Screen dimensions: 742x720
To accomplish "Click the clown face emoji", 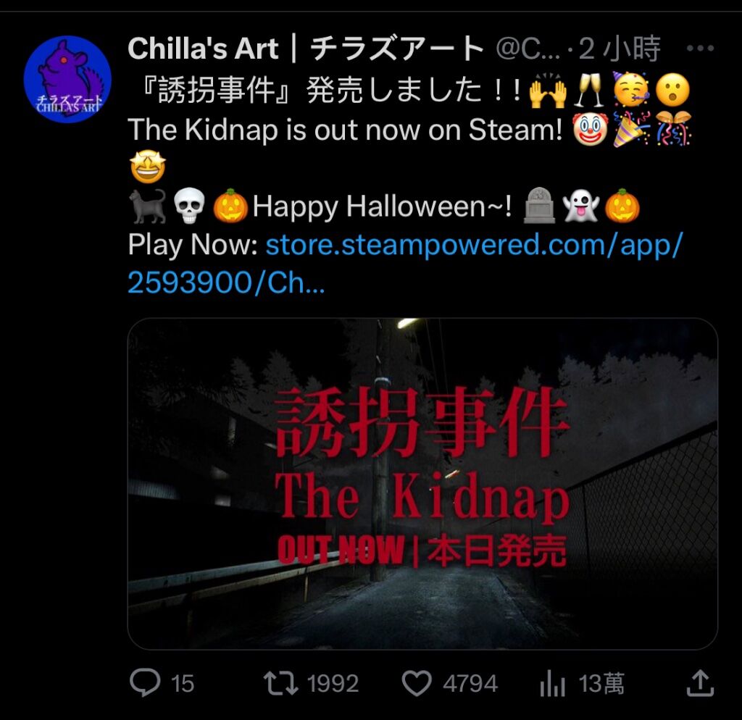I will click(590, 129).
